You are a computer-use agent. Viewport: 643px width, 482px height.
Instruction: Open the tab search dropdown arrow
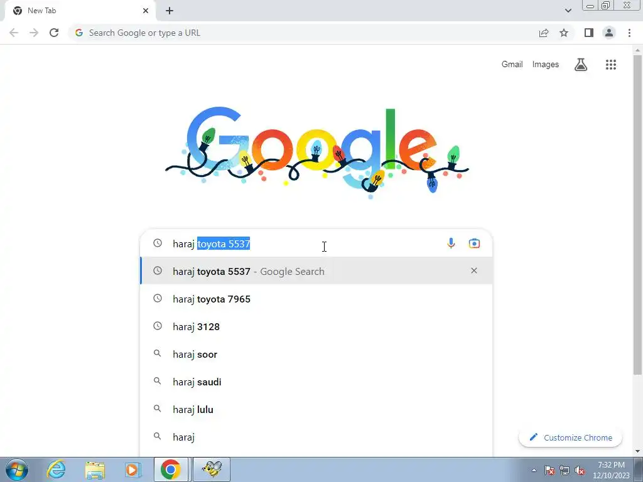(x=568, y=11)
